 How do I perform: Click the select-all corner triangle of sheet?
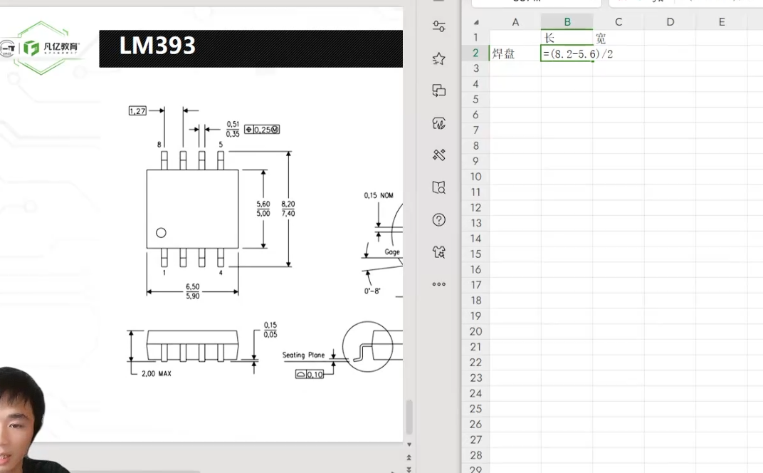click(x=475, y=22)
